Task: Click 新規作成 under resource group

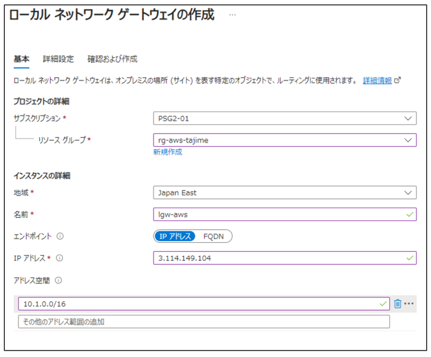Action: click(168, 152)
